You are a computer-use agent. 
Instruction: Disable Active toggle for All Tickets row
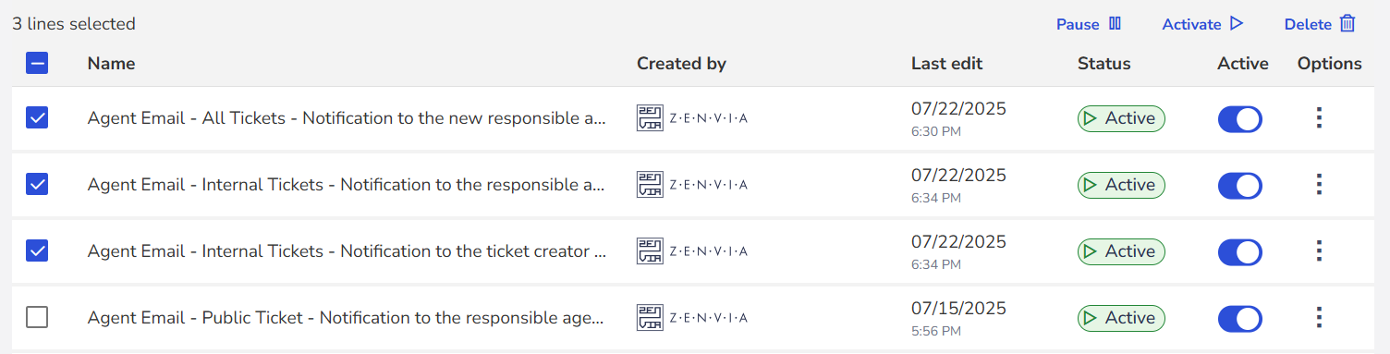1240,119
